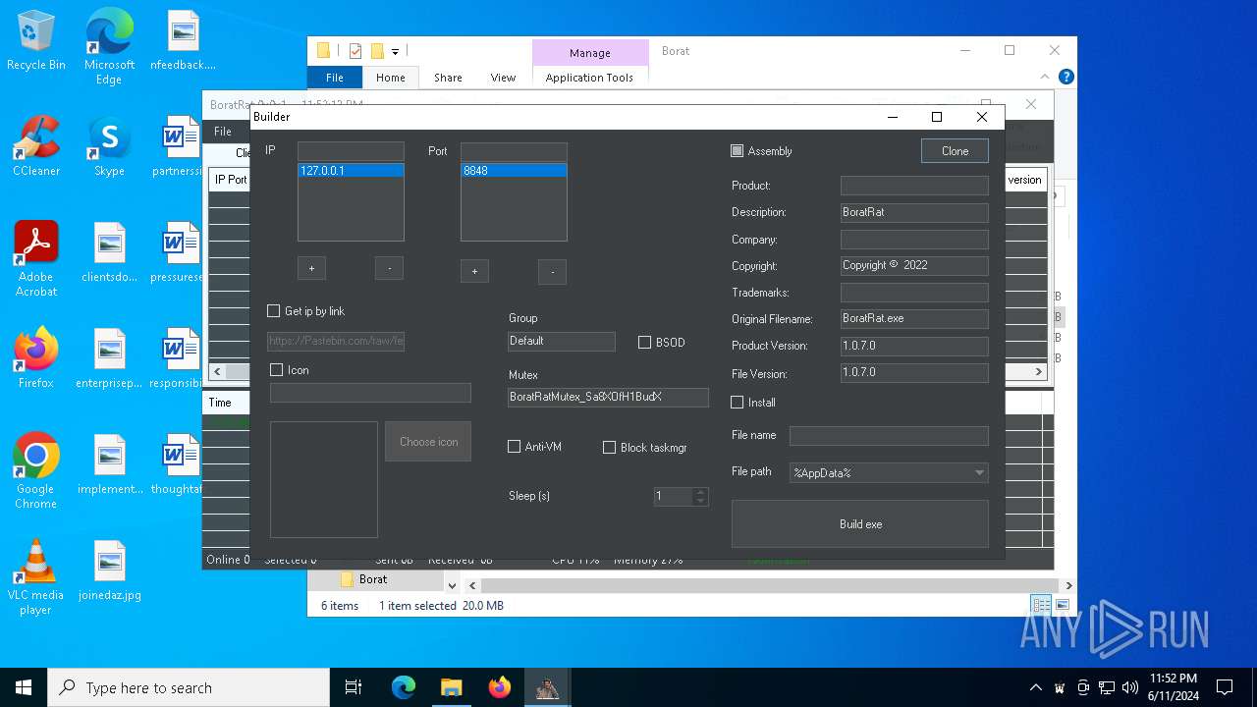Open Adobe Acrobat desktop shortcut
The height and width of the screenshot is (707, 1257).
click(x=36, y=258)
